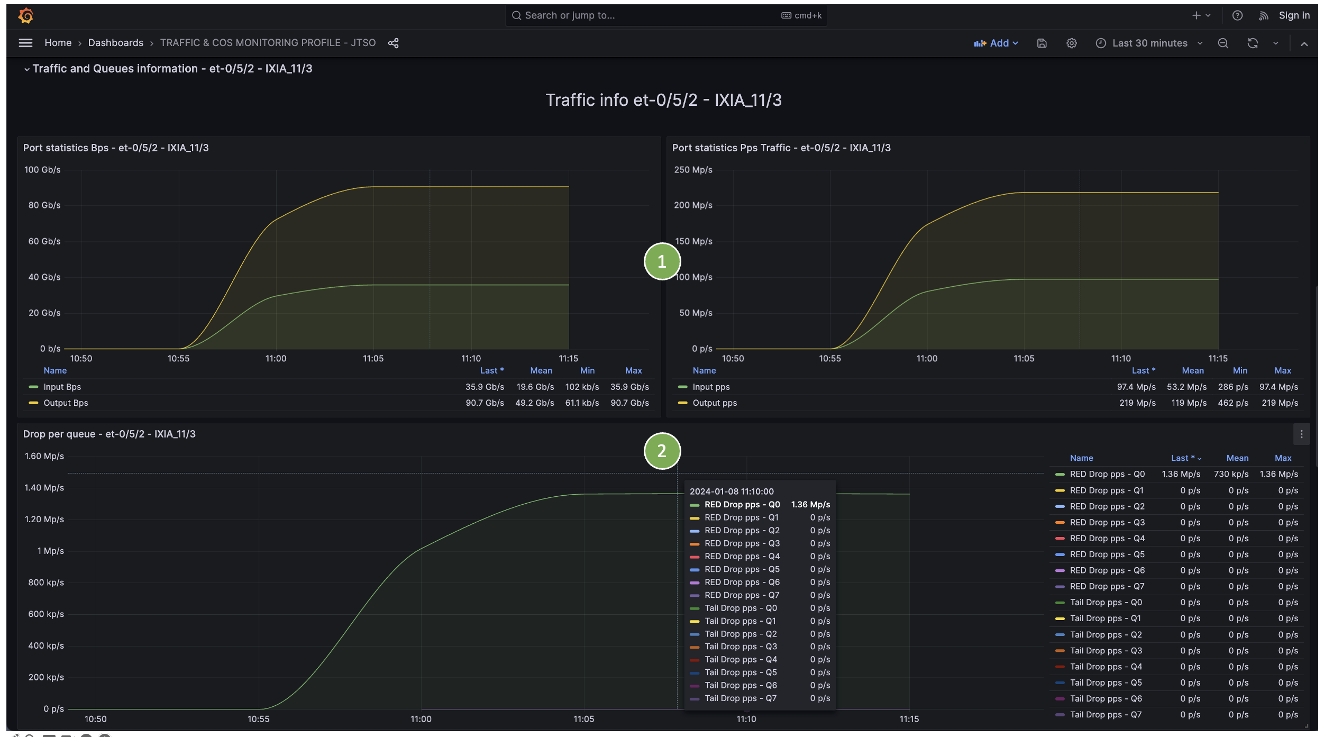This screenshot has width=1324, height=737.
Task: Toggle RED Drop pps - Q3 series
Action: tap(1107, 522)
